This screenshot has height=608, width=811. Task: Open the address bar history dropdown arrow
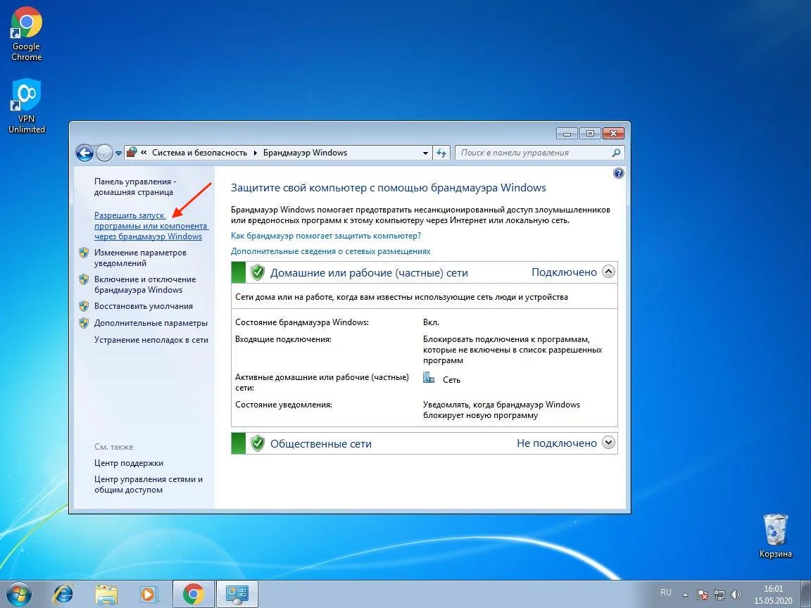(x=425, y=153)
